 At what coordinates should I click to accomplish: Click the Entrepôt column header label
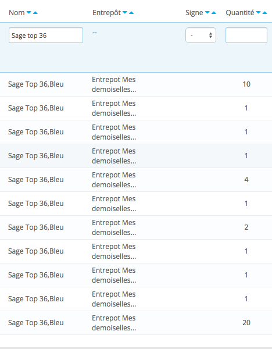pos(106,13)
